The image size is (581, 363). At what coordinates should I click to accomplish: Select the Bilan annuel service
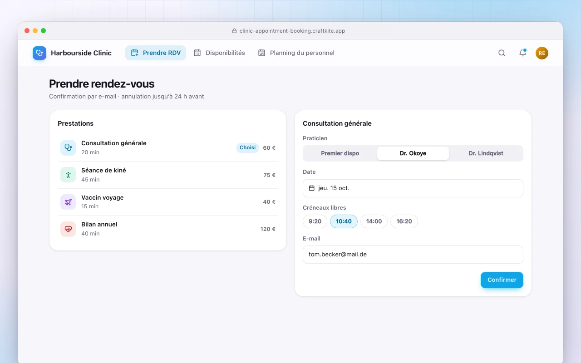(x=168, y=229)
